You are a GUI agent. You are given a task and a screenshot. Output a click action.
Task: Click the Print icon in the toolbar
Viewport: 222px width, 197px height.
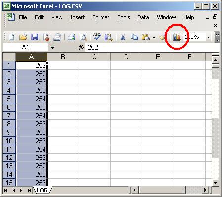pos(71,37)
